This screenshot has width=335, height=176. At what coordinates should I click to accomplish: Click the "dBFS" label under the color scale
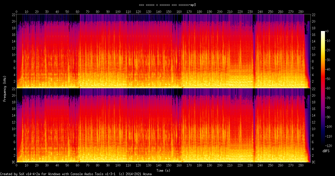tap(326, 151)
